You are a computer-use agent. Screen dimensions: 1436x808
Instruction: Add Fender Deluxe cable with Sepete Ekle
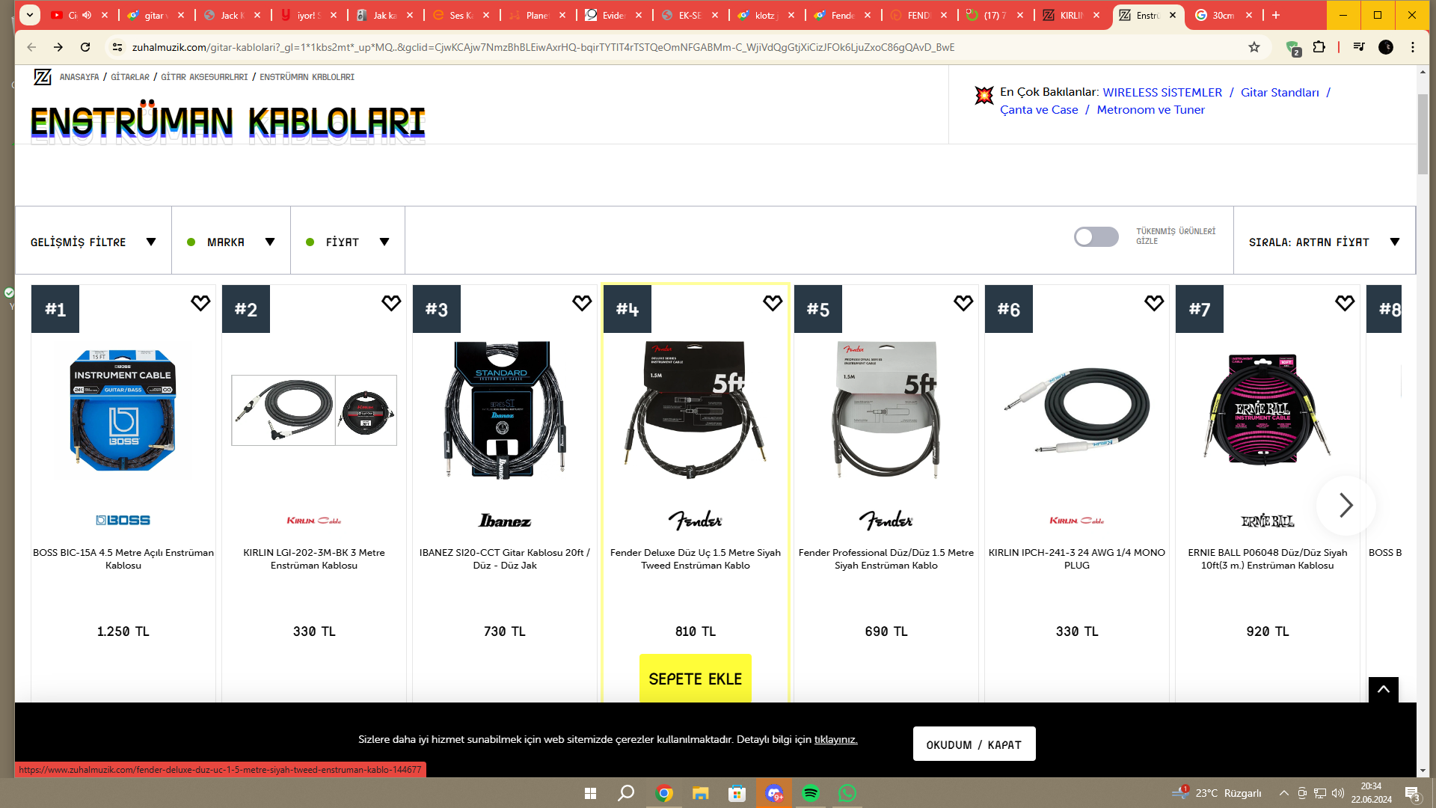[x=696, y=679]
